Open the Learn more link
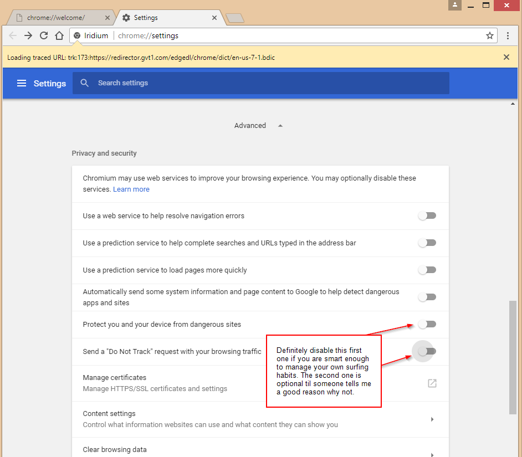 pos(131,189)
